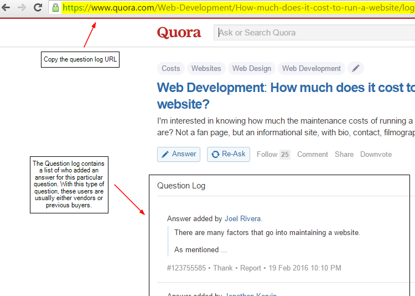The image size is (415, 296).
Task: Select the Web Development topic tag
Action: click(311, 69)
